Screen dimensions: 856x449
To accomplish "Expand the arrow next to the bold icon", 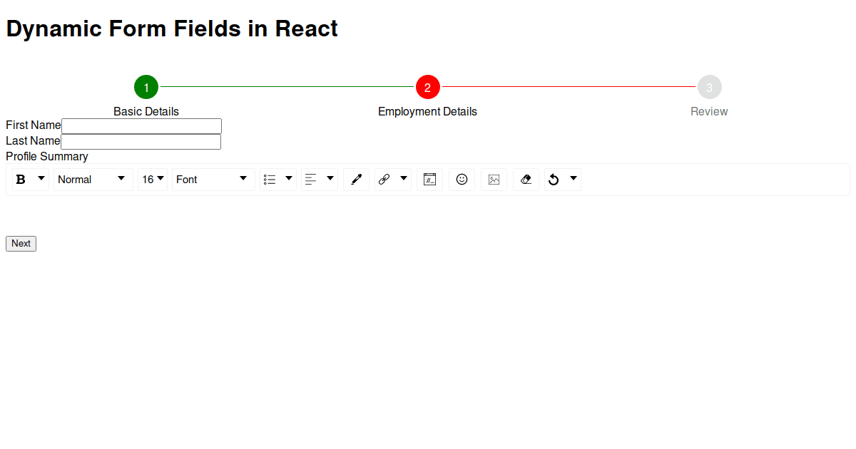I will coord(41,178).
